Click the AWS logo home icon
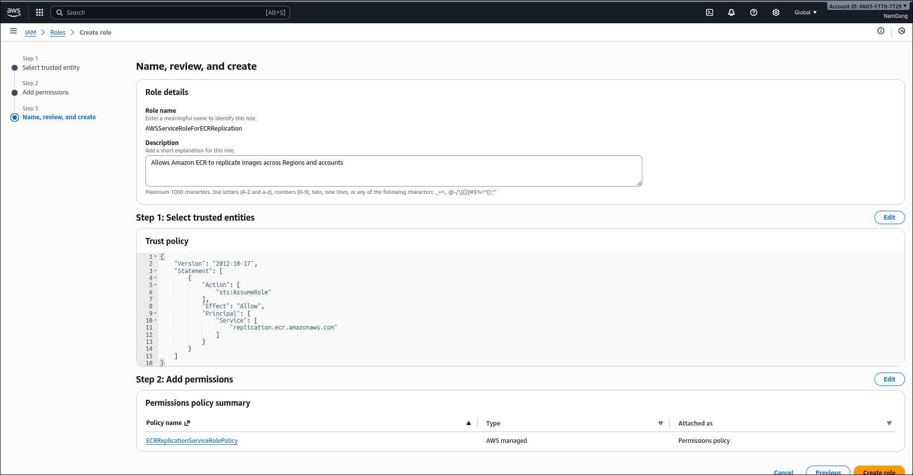The height and width of the screenshot is (475, 913). pos(14,12)
